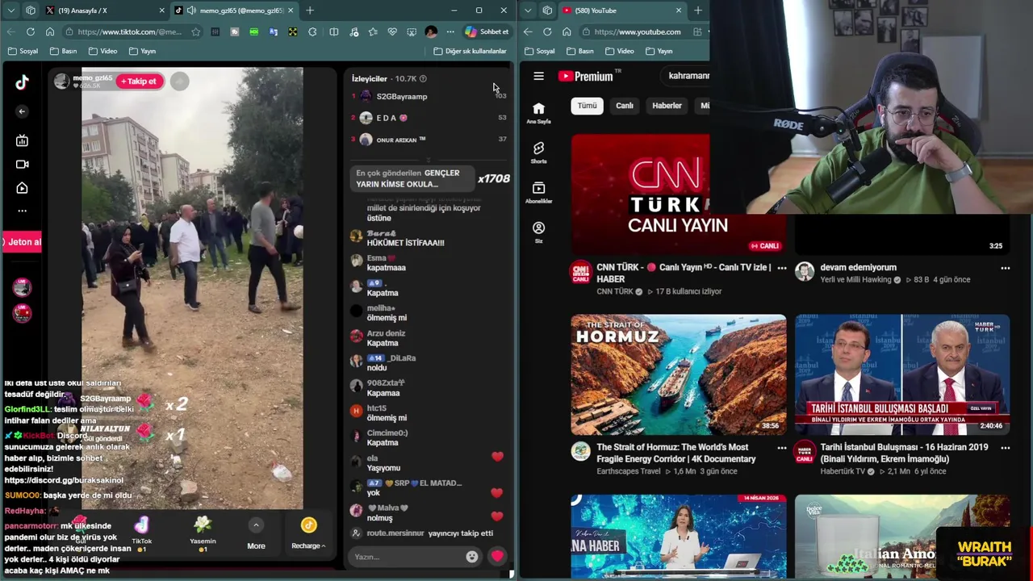Click the share icon next to Takip et
1033x581 pixels.
tap(179, 81)
